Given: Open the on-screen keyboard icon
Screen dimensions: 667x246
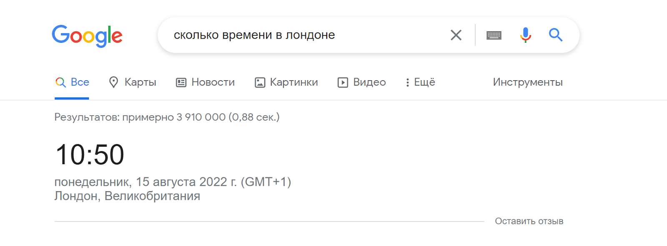Looking at the screenshot, I should (x=493, y=35).
